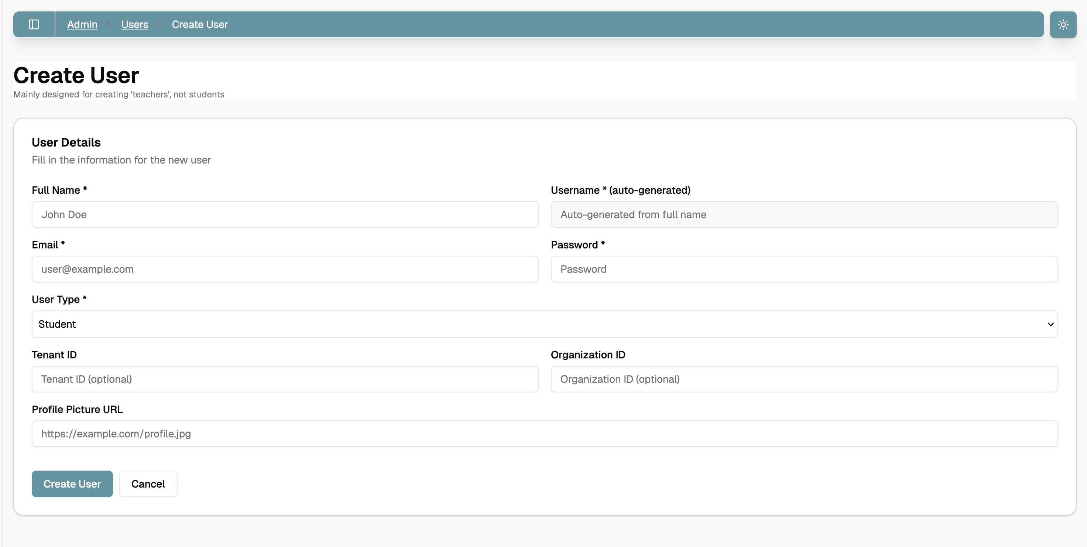Click the Organization ID input
Screen dimensions: 1087x547
tap(804, 379)
